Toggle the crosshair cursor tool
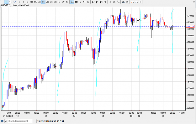The width and height of the screenshot is (196, 124). point(72,2)
